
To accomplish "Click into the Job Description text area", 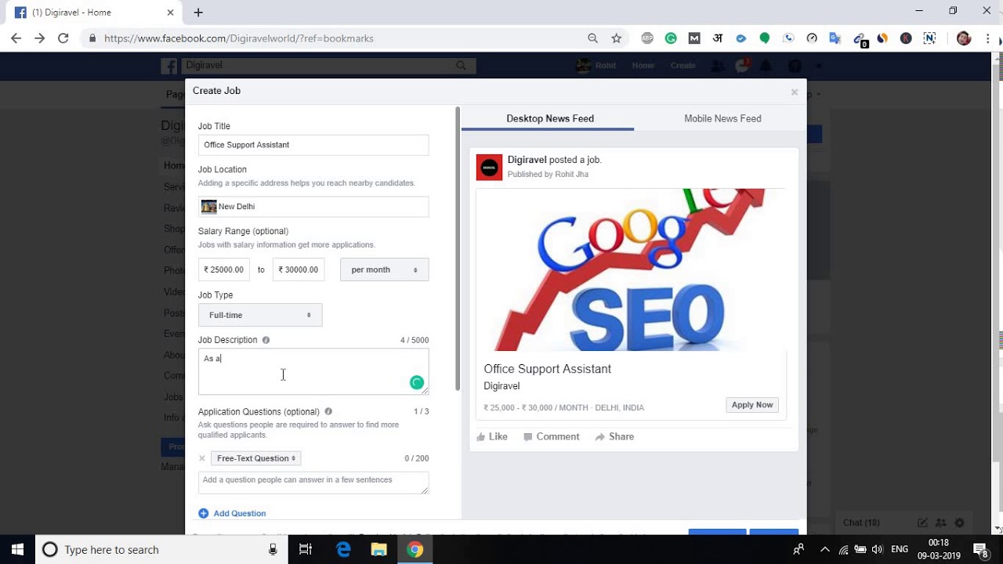I will click(x=313, y=371).
